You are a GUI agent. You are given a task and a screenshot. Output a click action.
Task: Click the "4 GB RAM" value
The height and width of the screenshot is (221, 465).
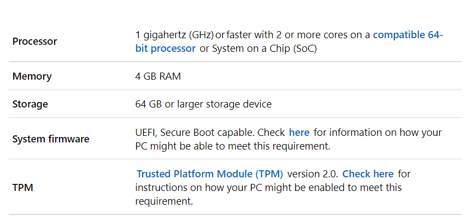point(158,76)
